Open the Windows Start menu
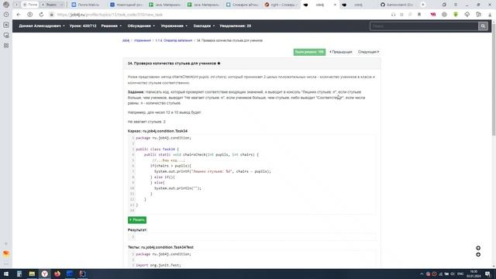The width and height of the screenshot is (496, 279). pyautogui.click(x=6, y=274)
